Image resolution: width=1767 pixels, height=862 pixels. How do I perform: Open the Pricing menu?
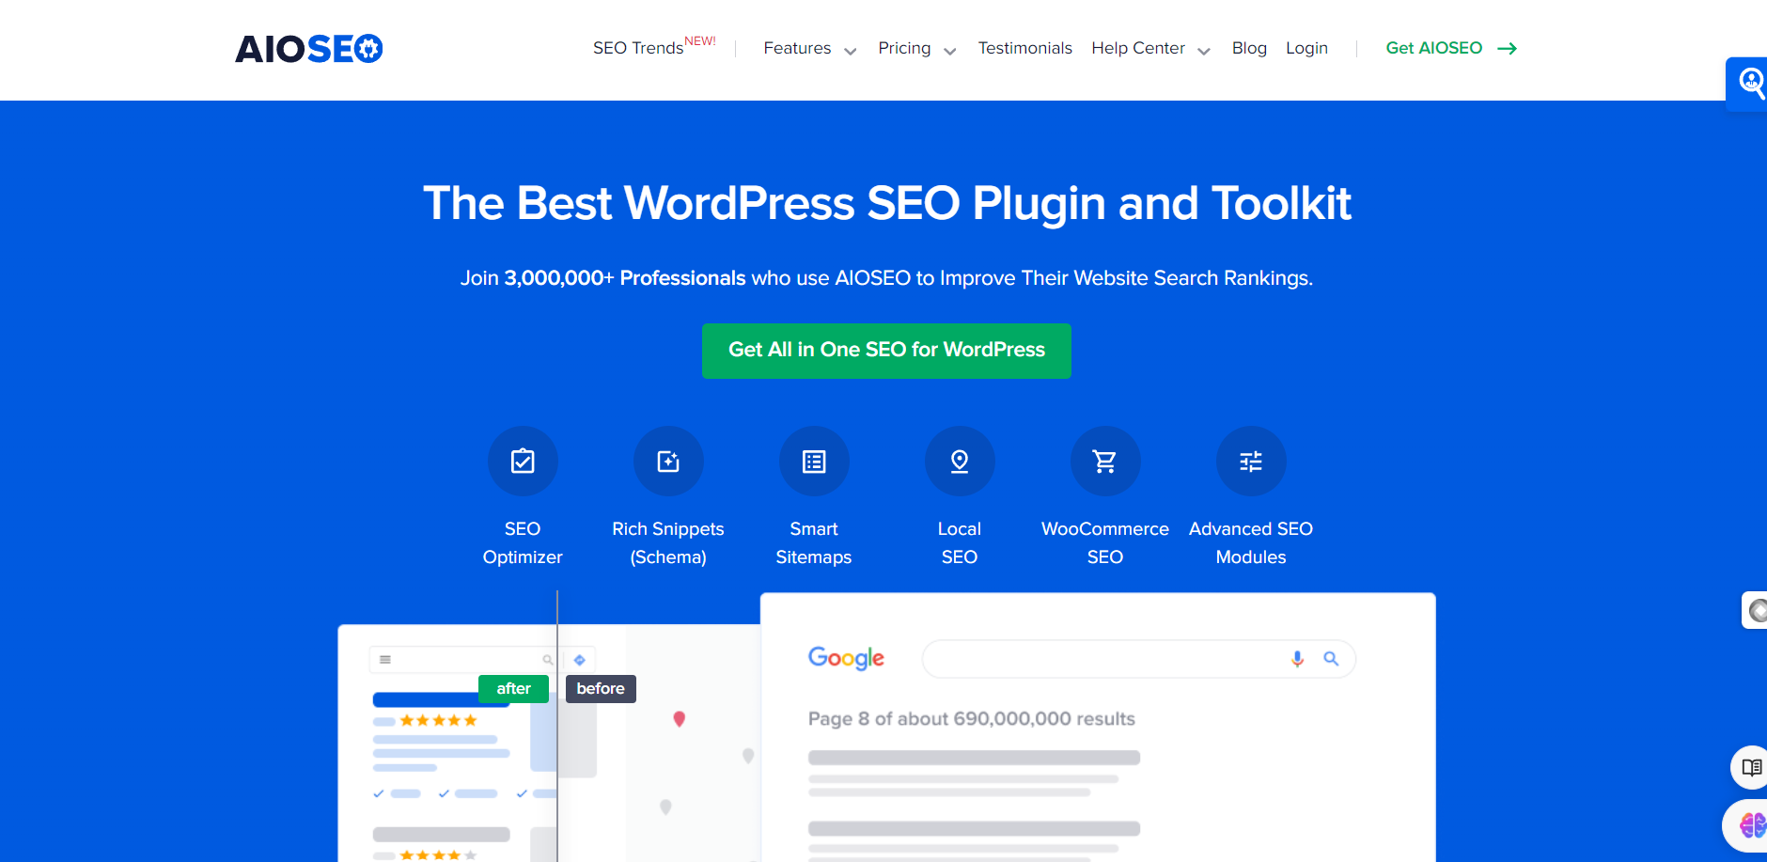pos(904,48)
